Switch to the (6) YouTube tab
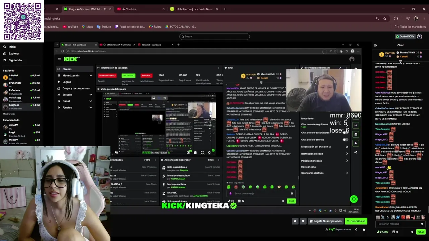429x241 pixels. [141, 9]
